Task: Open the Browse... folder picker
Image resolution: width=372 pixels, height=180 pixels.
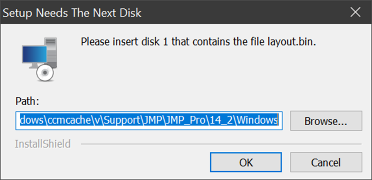Action: (326, 121)
